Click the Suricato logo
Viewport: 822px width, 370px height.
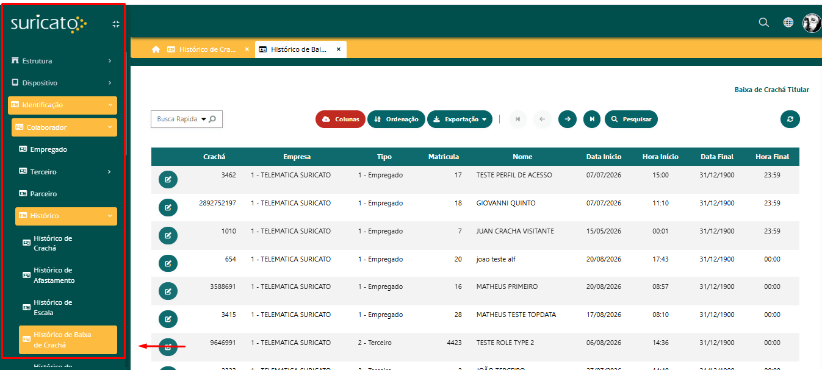[49, 24]
